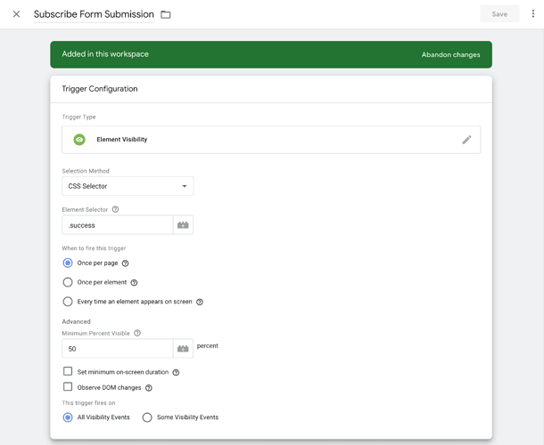Click the Trigger Configuration heading
544x445 pixels.
(100, 89)
